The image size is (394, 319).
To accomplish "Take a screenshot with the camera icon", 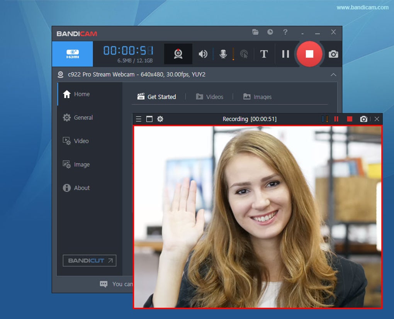I will click(333, 54).
